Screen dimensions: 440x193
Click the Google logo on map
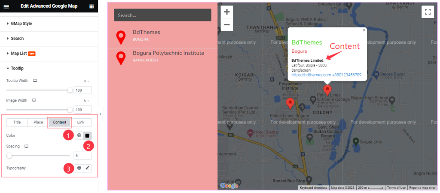[229, 186]
